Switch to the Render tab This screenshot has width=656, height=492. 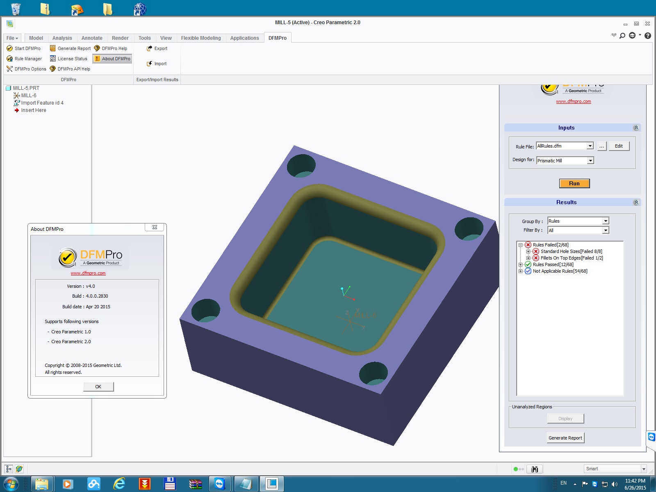click(120, 38)
